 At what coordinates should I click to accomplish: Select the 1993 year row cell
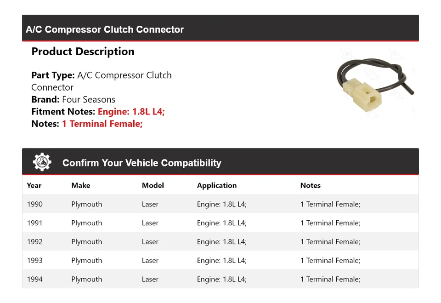(34, 260)
